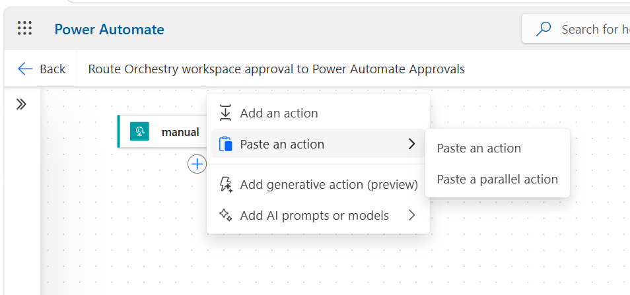Image resolution: width=630 pixels, height=295 pixels.
Task: Click the Power Automate title link
Action: (x=109, y=29)
